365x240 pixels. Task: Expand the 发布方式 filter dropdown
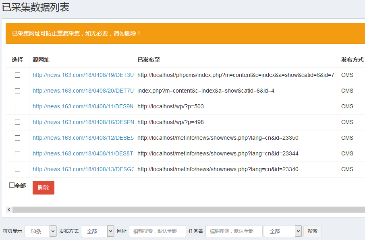[x=97, y=231]
